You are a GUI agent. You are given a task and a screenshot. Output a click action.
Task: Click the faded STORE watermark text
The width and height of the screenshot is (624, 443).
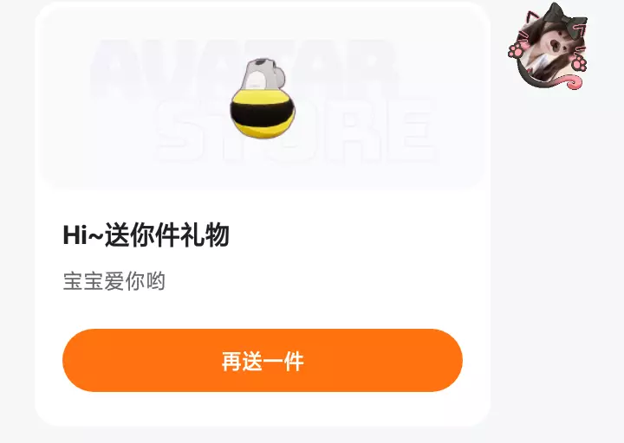click(x=295, y=132)
